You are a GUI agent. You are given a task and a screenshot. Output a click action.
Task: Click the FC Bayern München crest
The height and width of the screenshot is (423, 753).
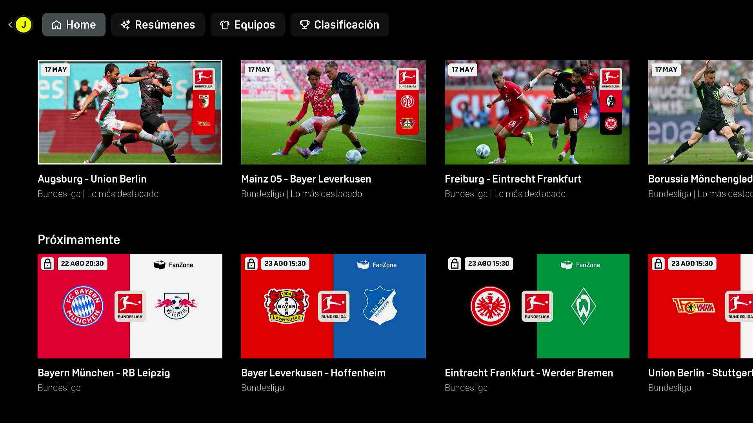pos(83,306)
